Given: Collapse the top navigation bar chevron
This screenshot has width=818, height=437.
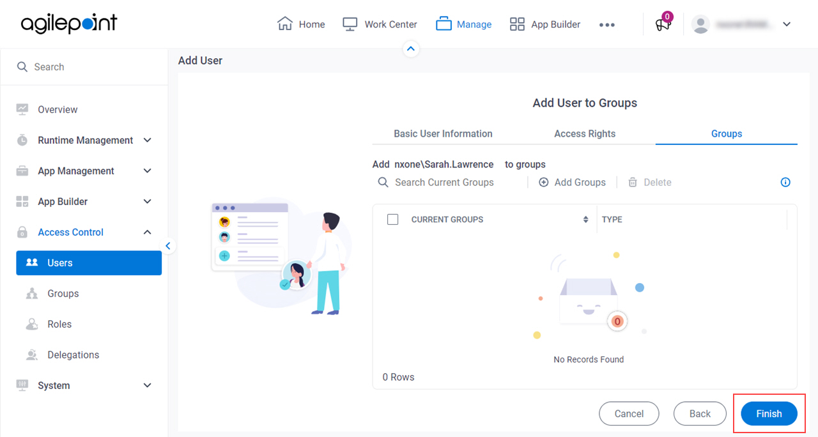Looking at the screenshot, I should [x=411, y=49].
